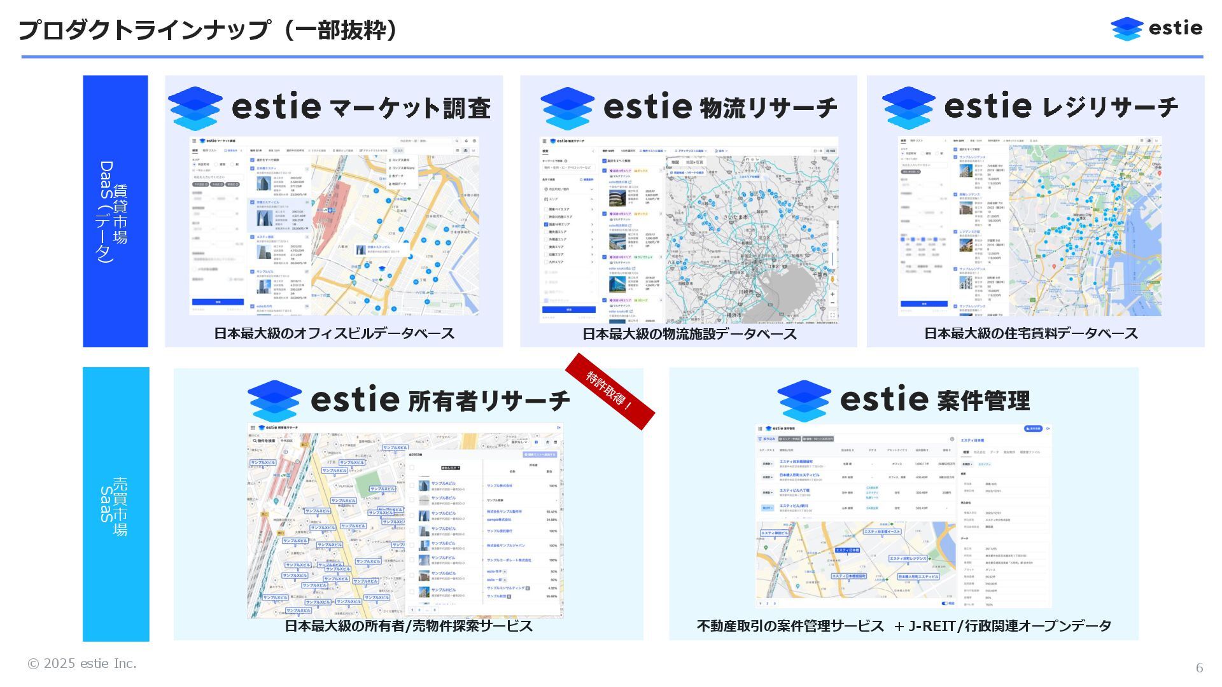
Task: Click the estie logo in top-right corner
Action: coord(1156,29)
